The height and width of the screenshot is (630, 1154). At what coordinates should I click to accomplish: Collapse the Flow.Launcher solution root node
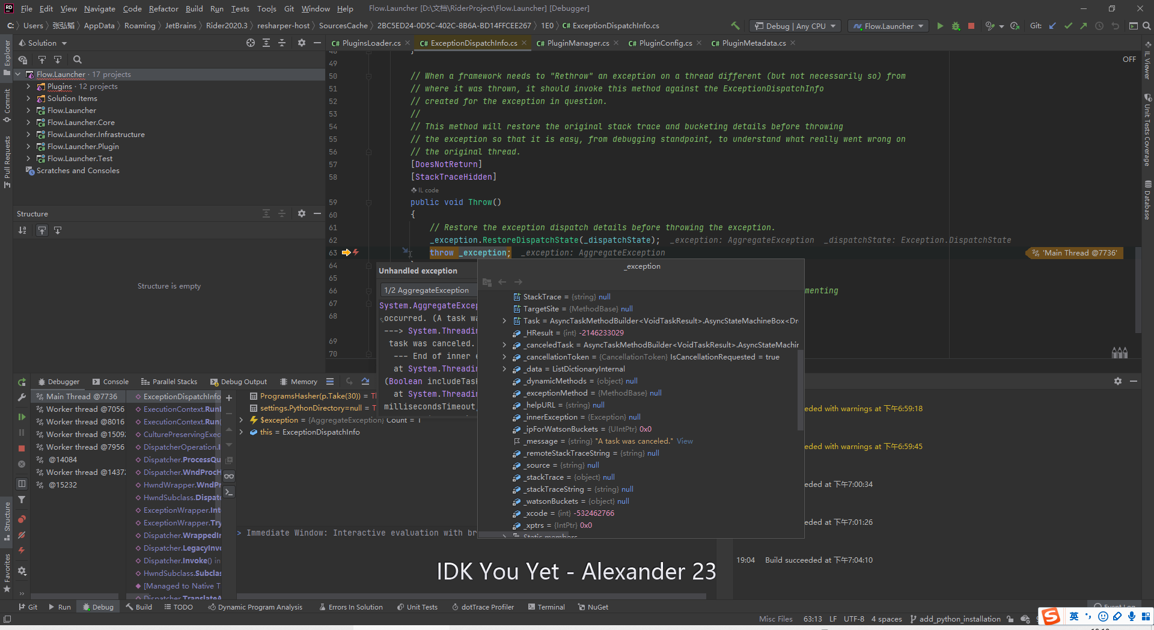[18, 75]
